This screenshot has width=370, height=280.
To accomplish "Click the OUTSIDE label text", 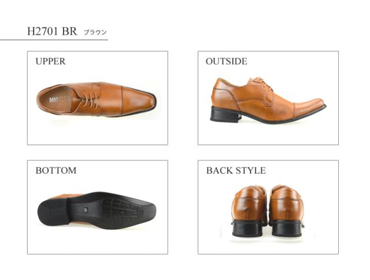I will pyautogui.click(x=226, y=61).
